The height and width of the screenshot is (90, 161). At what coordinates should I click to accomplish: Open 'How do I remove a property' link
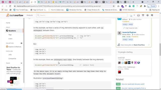(134, 88)
